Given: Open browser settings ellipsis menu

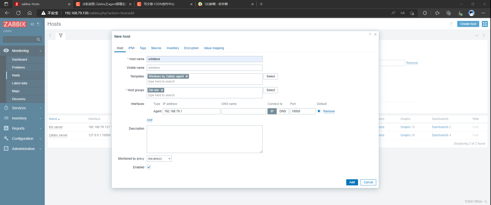Looking at the screenshot, I should [483, 13].
